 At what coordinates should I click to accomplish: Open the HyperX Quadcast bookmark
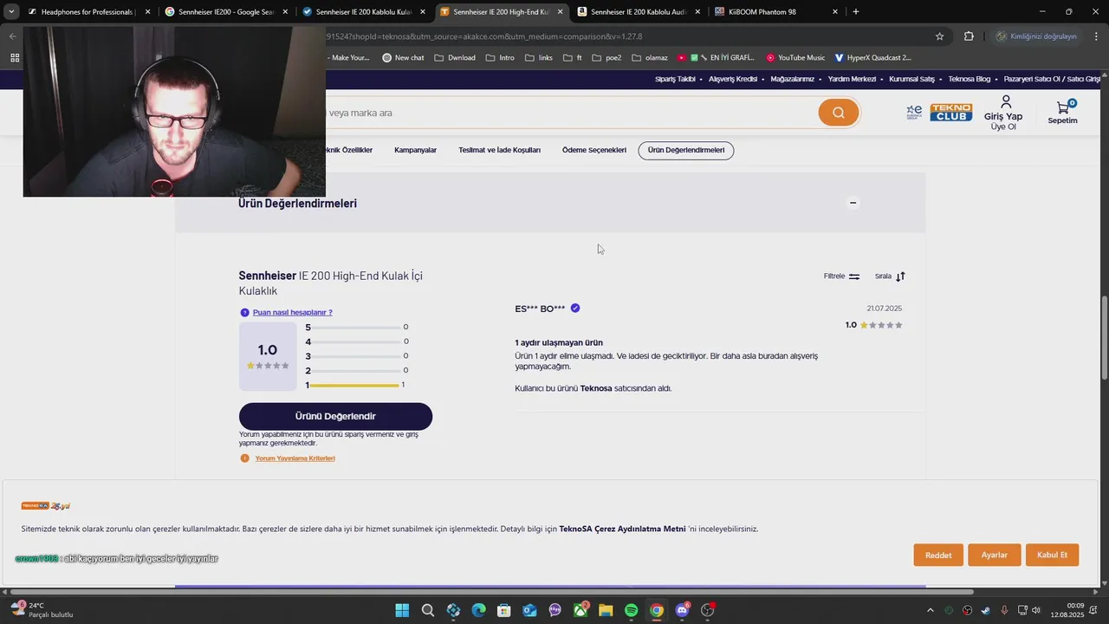872,57
